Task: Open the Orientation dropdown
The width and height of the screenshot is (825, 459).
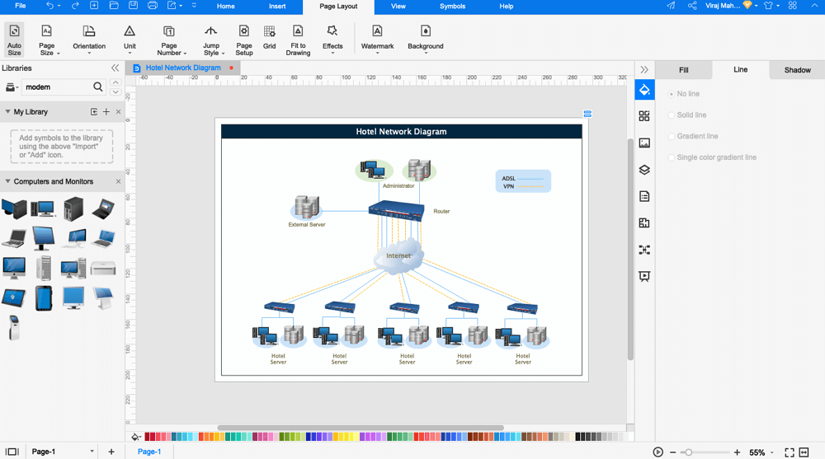Action: tap(89, 38)
